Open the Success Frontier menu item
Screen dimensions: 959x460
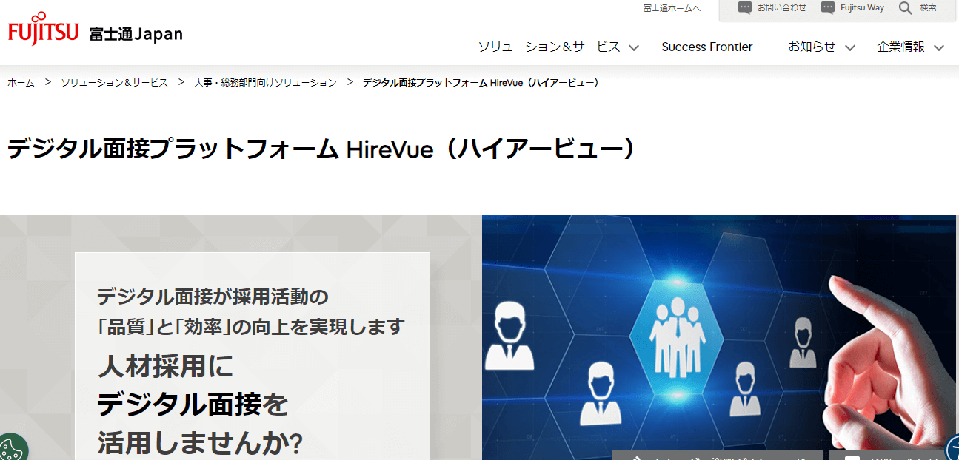(707, 47)
